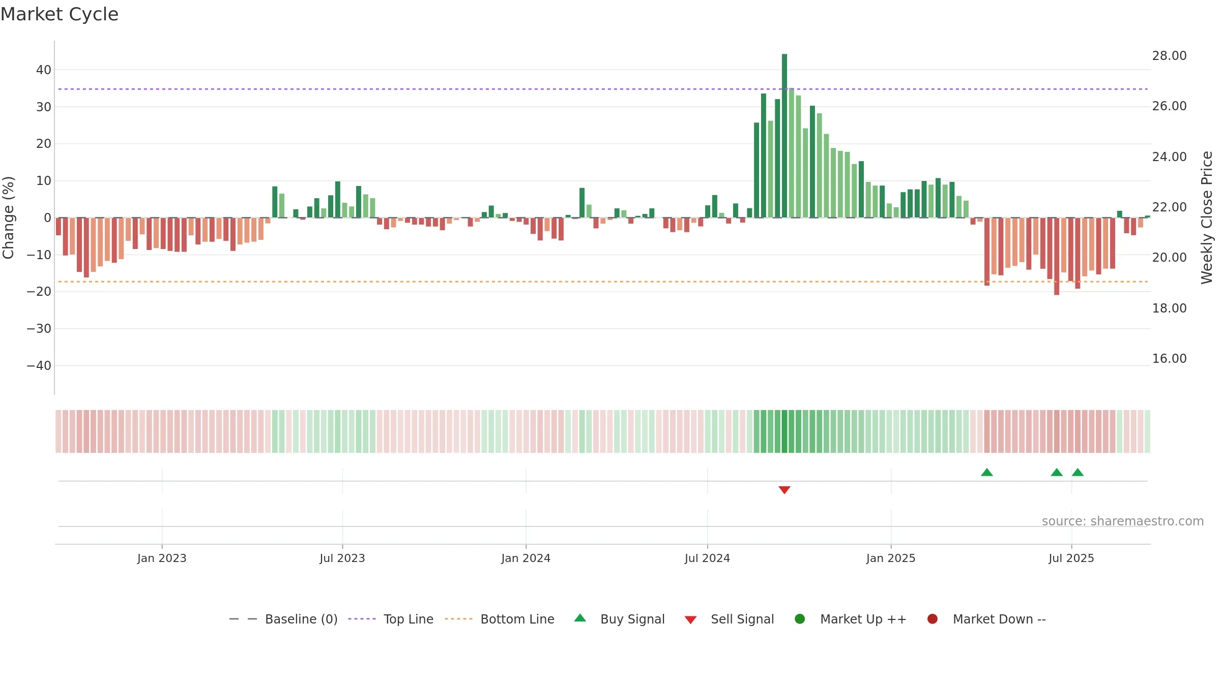Toggle the Top Line legend label
The height and width of the screenshot is (686, 1221).
point(409,619)
